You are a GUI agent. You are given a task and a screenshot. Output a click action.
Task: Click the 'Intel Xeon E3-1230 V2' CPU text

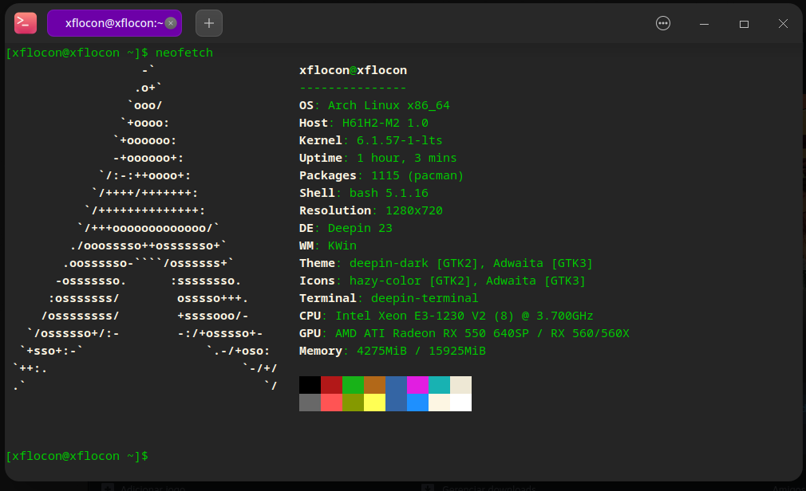click(x=410, y=316)
